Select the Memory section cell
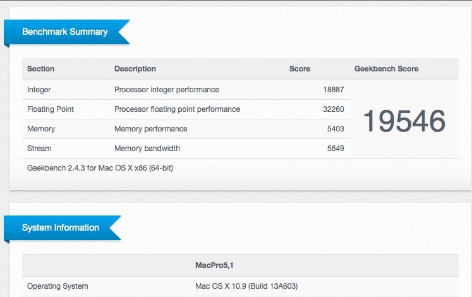 coord(41,129)
